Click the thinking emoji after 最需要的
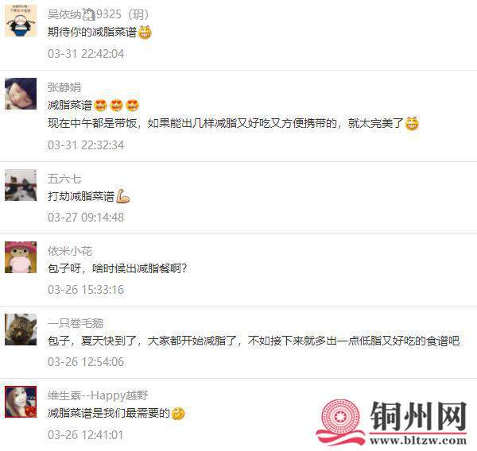 point(178,414)
